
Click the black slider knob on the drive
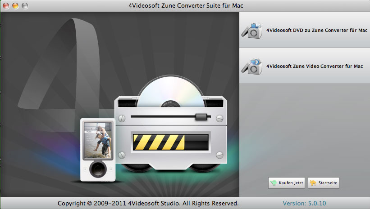(x=201, y=117)
